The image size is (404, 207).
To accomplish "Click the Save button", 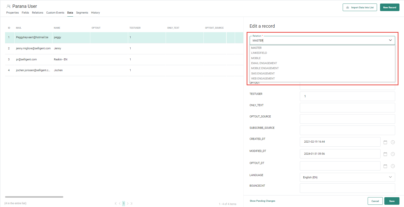I will pyautogui.click(x=392, y=201).
